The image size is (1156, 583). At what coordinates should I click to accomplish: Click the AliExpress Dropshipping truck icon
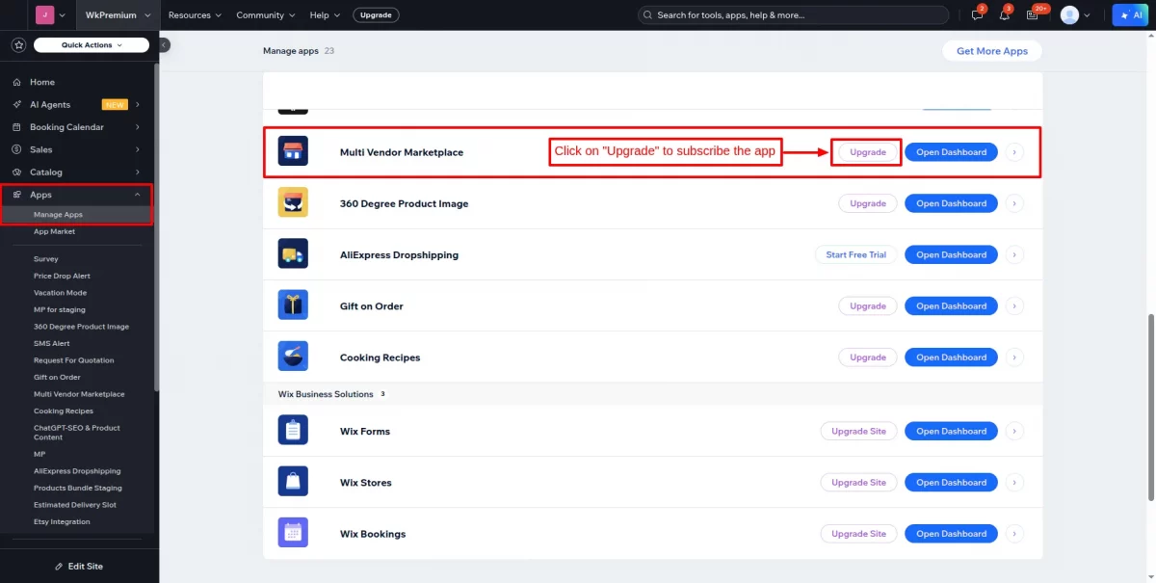coord(293,254)
